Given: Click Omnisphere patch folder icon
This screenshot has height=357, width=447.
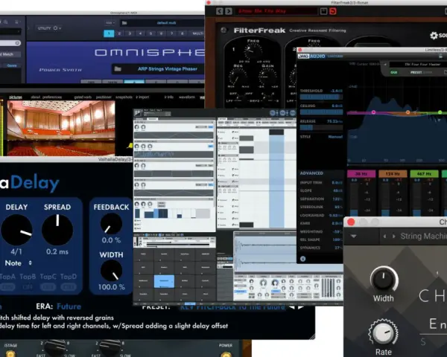Looking at the screenshot, I should point(118,68).
